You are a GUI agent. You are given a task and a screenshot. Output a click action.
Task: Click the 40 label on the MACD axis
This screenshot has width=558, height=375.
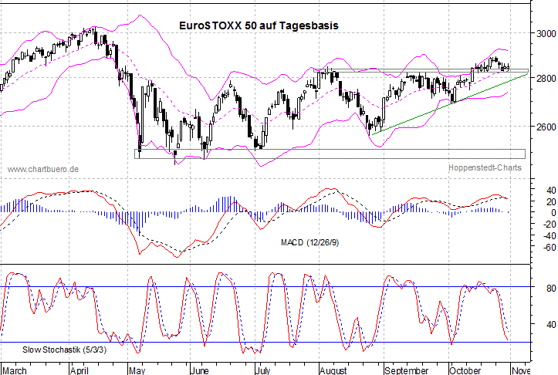coord(551,191)
